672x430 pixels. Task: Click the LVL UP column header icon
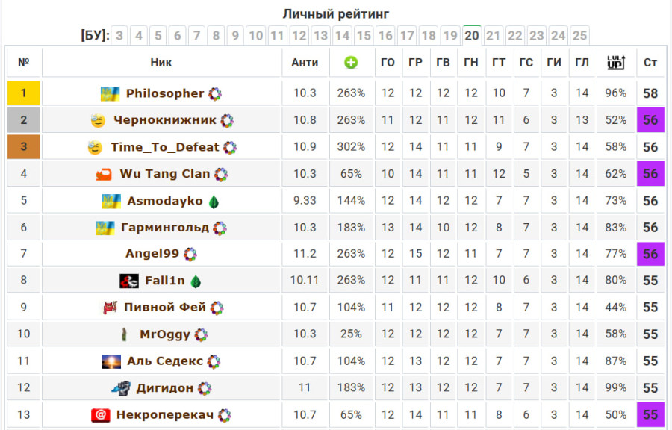pos(616,63)
